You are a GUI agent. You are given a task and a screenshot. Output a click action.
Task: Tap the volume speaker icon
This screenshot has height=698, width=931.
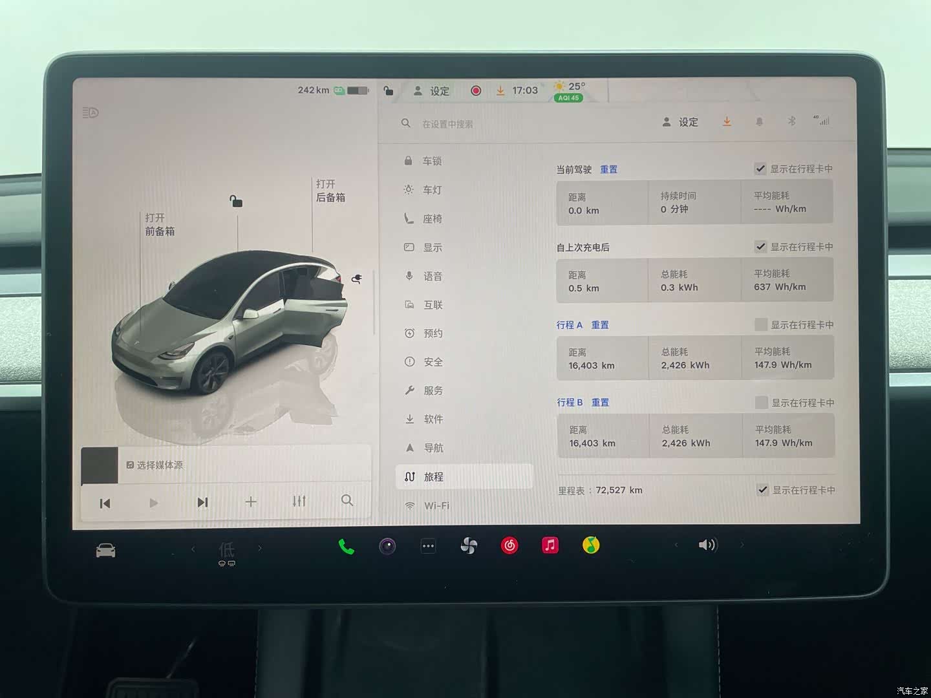(707, 545)
